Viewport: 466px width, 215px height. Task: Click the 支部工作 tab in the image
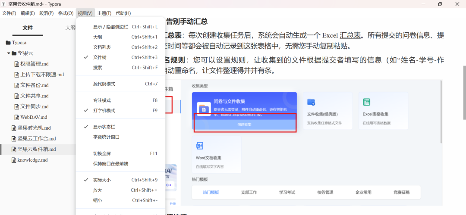(x=249, y=193)
